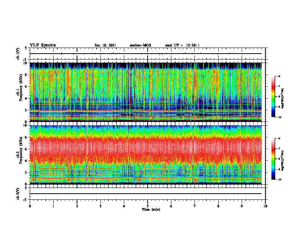Click the "5" voltage tick on ch.3(V) axis
The image size is (299, 231).
(x=26, y=188)
